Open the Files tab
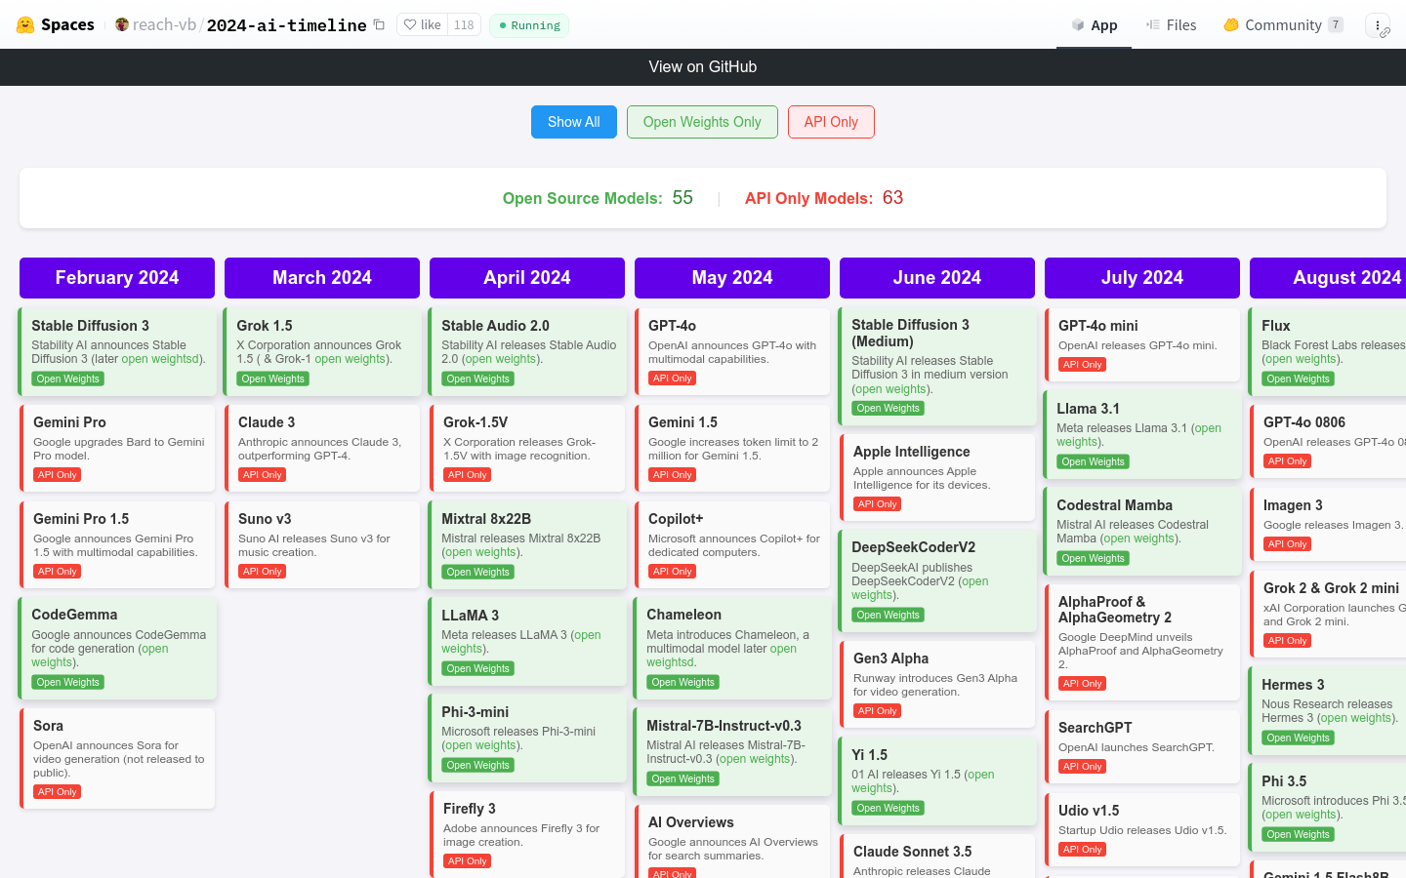Image resolution: width=1406 pixels, height=878 pixels. tap(1171, 24)
